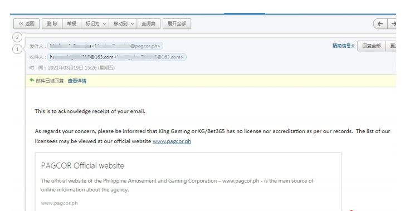Click the 回复全部 reply all button

pyautogui.click(x=372, y=46)
